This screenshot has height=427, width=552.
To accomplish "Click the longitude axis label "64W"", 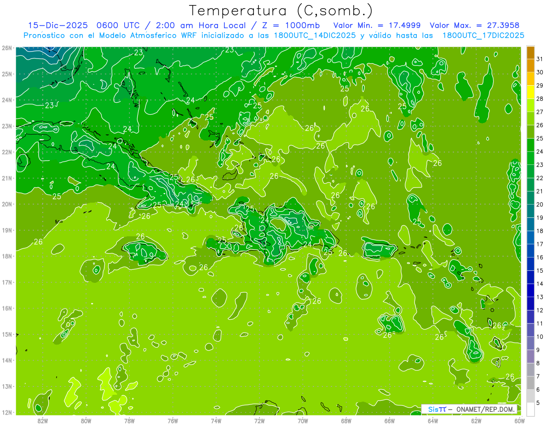I will [433, 421].
